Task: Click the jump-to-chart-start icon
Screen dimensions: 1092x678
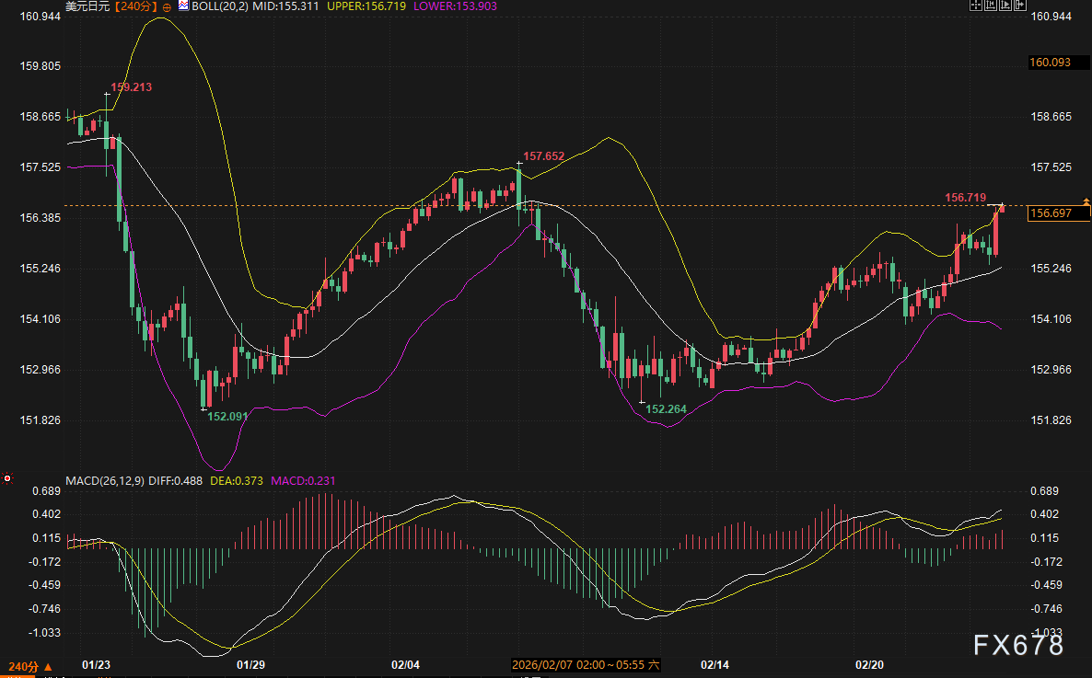Action: click(991, 5)
